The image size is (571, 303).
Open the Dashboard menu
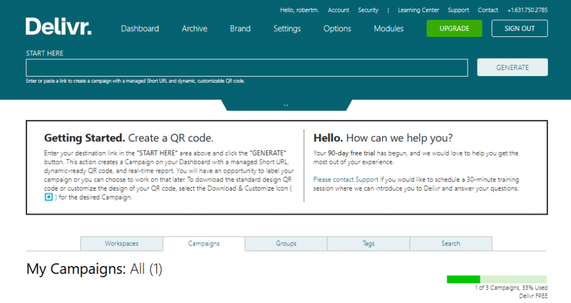[140, 28]
